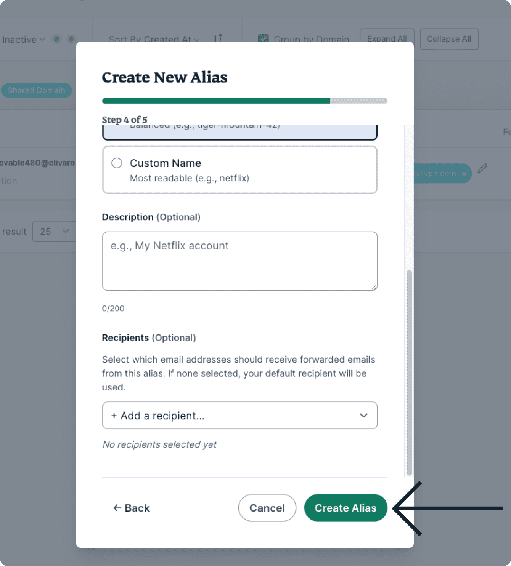The height and width of the screenshot is (566, 511).
Task: Toggle the Group by Domain checkbox
Action: [x=263, y=38]
